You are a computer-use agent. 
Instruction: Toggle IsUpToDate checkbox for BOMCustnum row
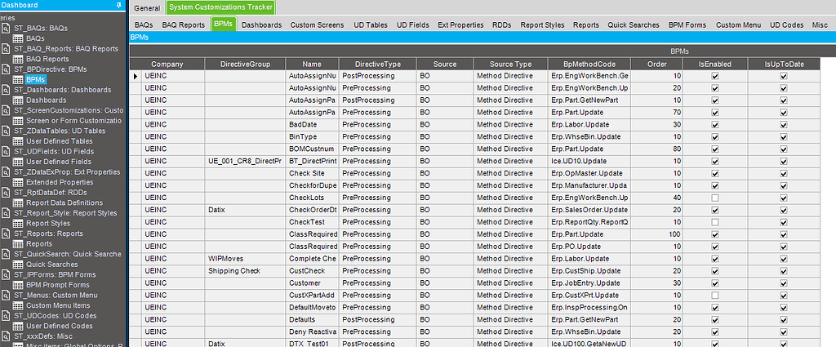point(784,149)
